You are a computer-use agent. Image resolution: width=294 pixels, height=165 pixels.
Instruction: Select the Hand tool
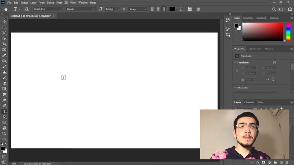pos(4,128)
